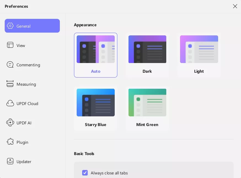Image resolution: width=241 pixels, height=178 pixels.
Task: Click the Dark theme label
Action: 147,71
